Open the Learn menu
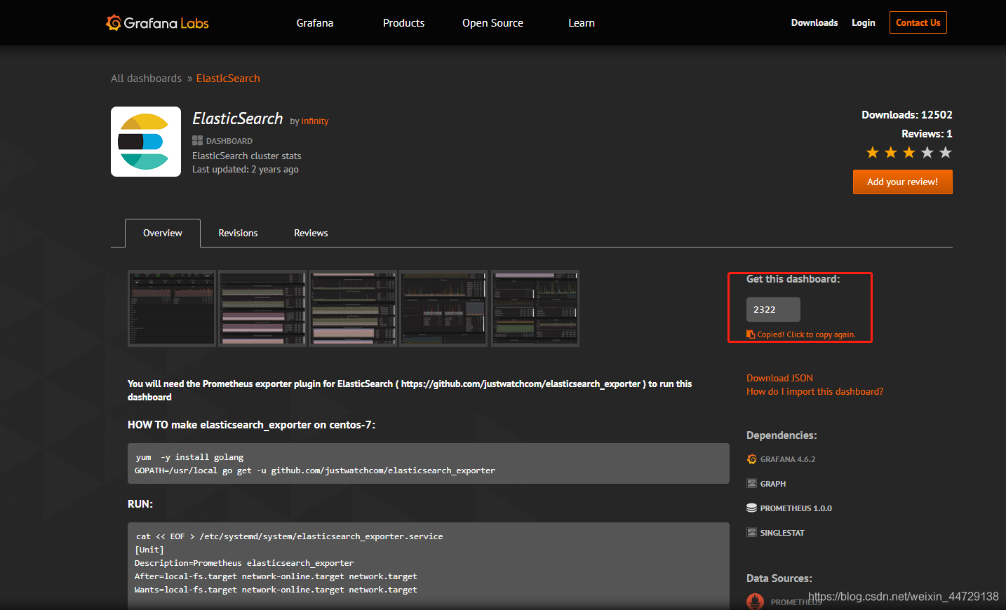 [582, 23]
